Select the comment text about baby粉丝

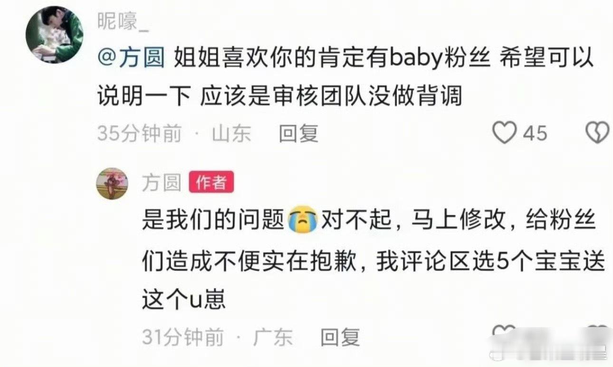pyautogui.click(x=345, y=77)
